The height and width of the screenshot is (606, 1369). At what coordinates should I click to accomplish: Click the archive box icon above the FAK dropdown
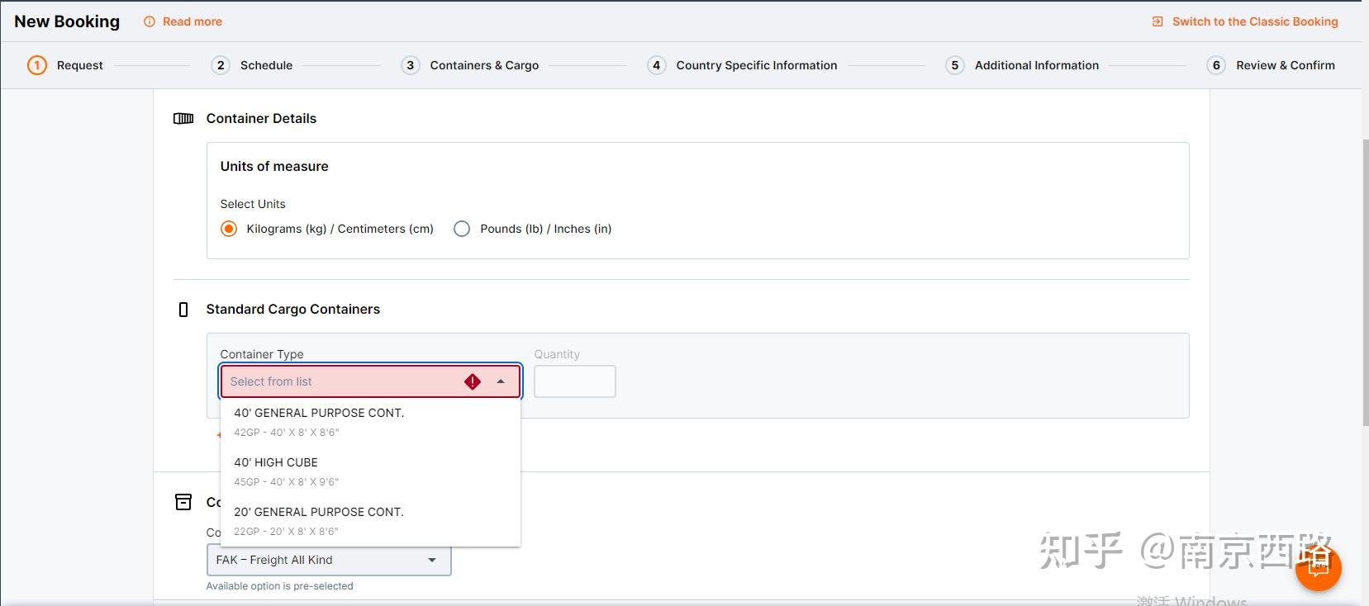coord(183,502)
